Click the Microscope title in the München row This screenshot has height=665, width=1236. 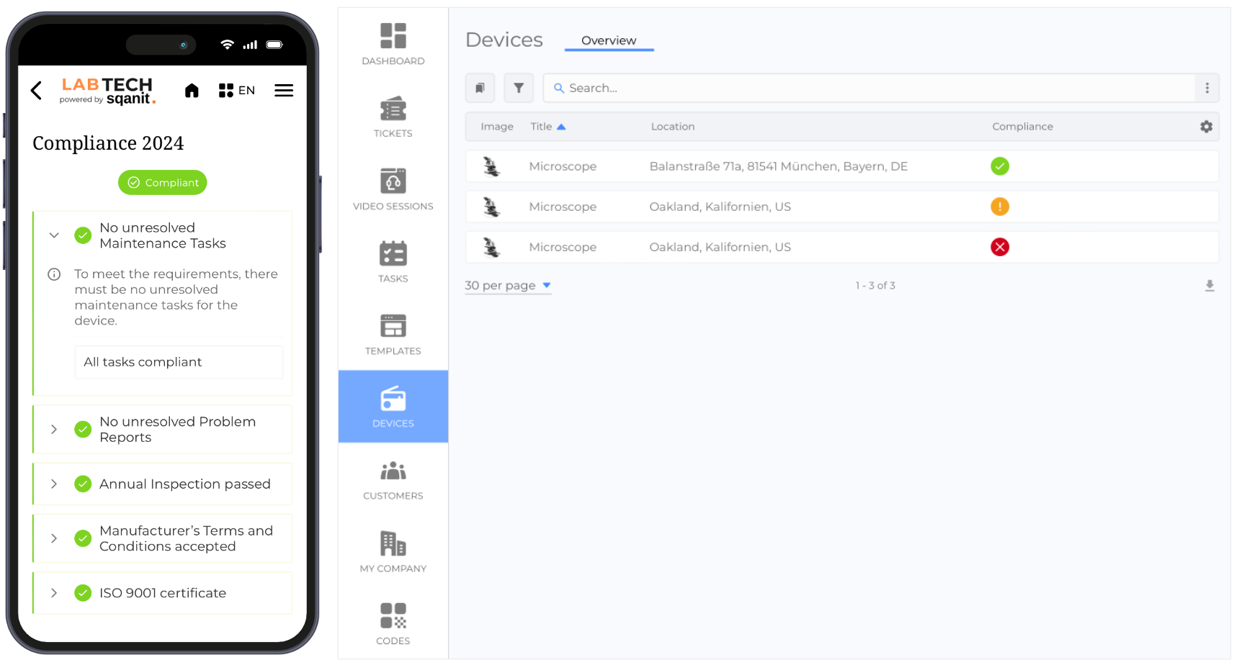tap(563, 166)
